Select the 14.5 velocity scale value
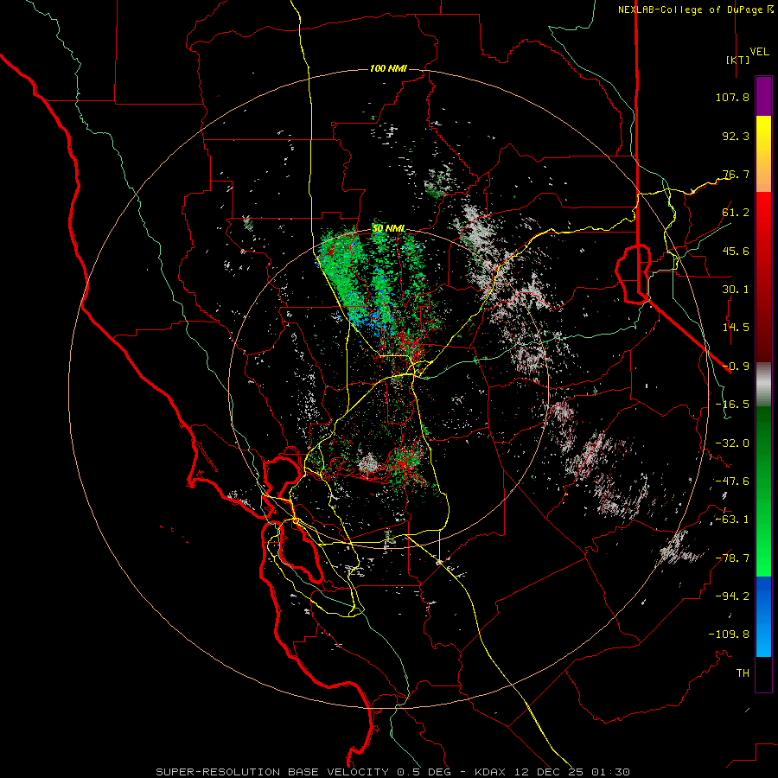This screenshot has height=778, width=778. tap(736, 328)
